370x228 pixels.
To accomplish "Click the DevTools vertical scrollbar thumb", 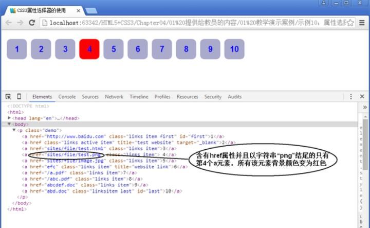I will 365,144.
